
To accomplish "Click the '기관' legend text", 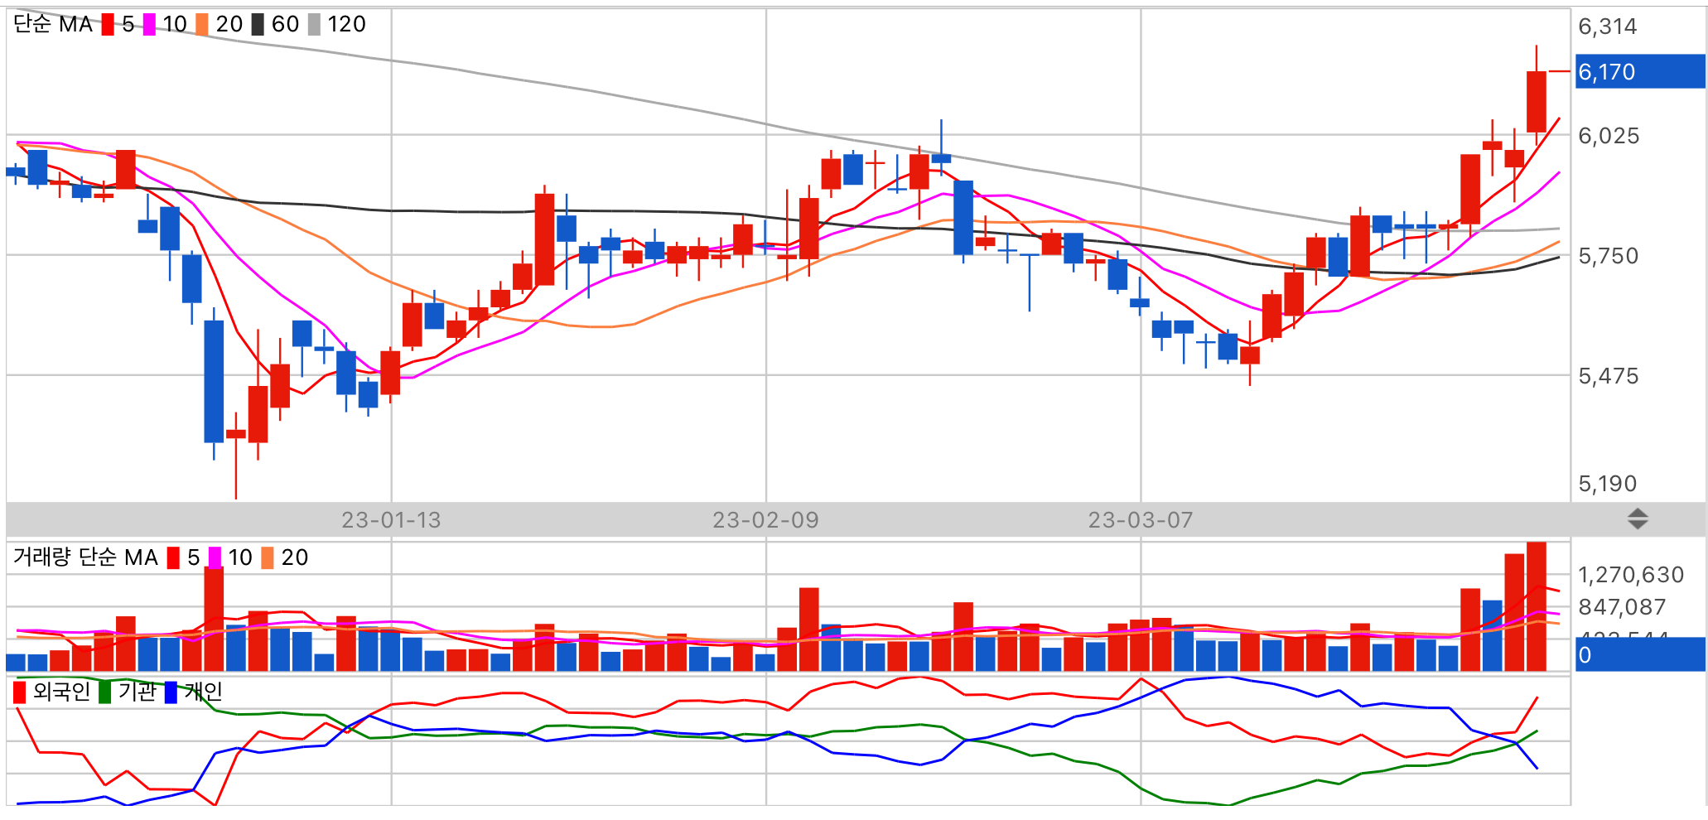I will click(137, 692).
